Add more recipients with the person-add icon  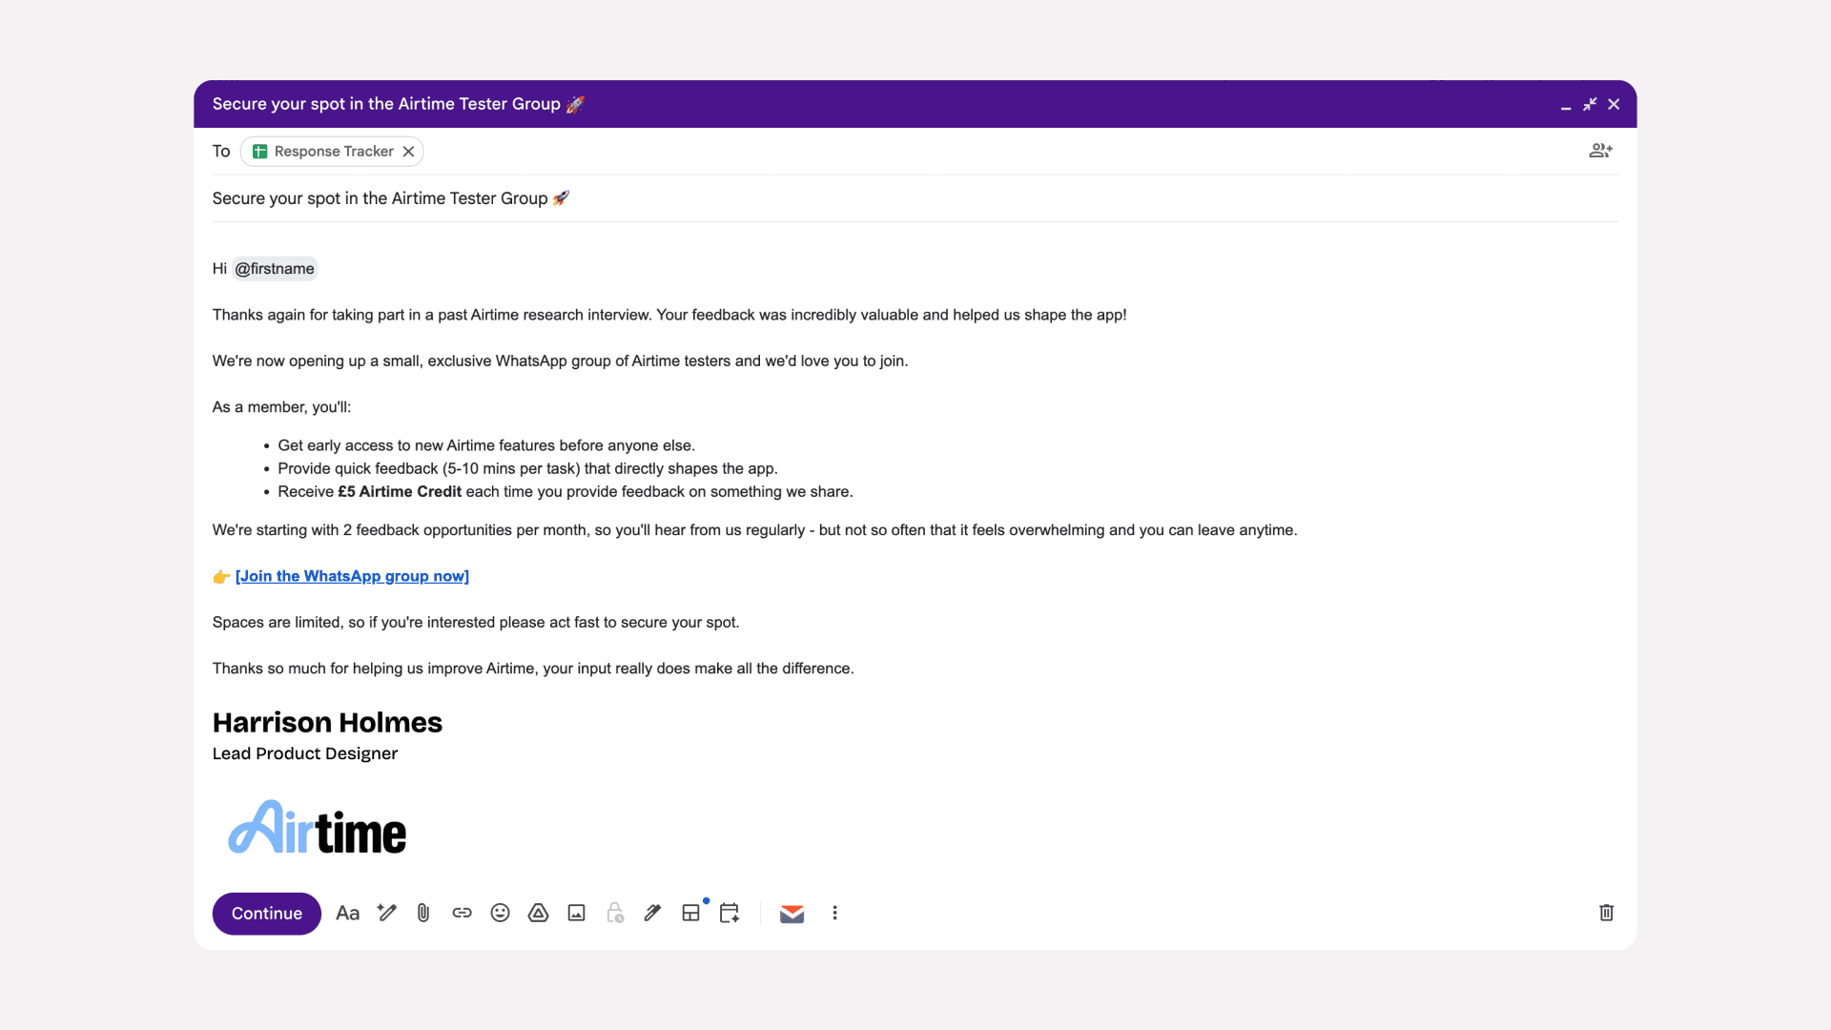(x=1601, y=151)
